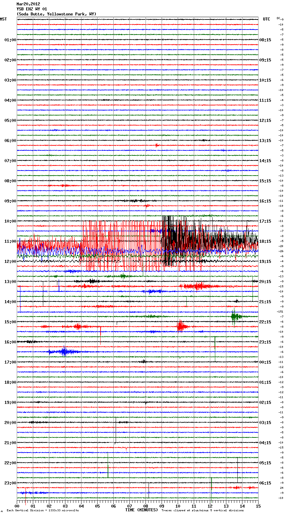Select the DC offset value 24

point(282,488)
